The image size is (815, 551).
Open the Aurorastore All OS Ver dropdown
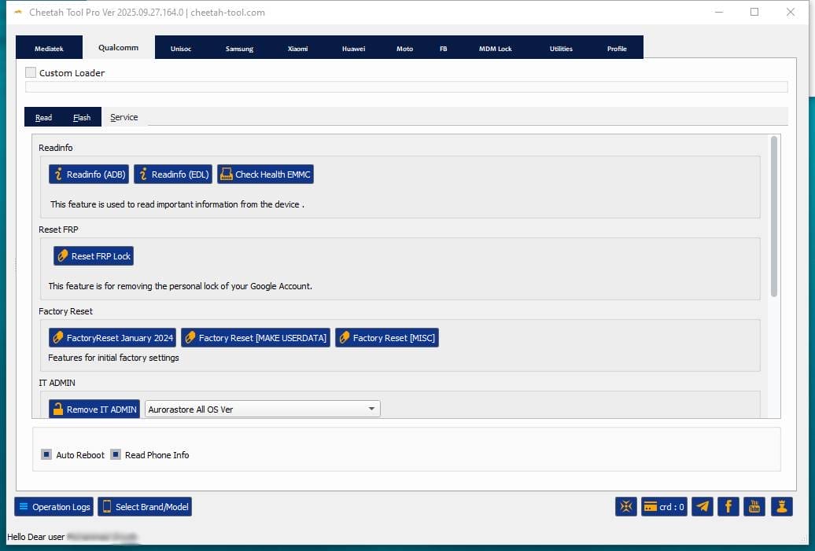point(262,409)
